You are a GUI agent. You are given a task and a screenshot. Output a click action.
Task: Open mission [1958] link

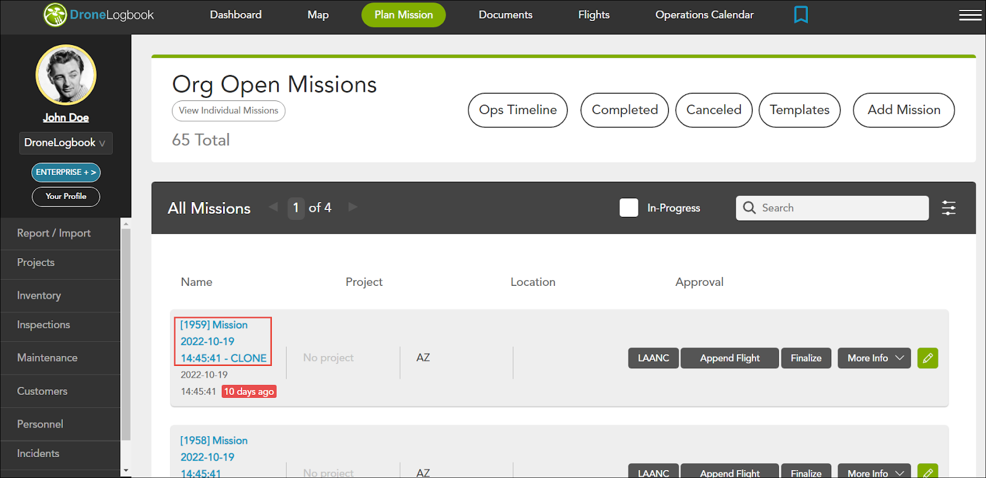point(214,457)
